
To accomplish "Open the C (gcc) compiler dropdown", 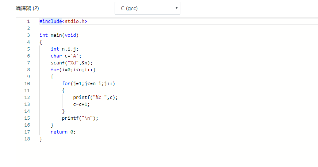I will 147,8.
